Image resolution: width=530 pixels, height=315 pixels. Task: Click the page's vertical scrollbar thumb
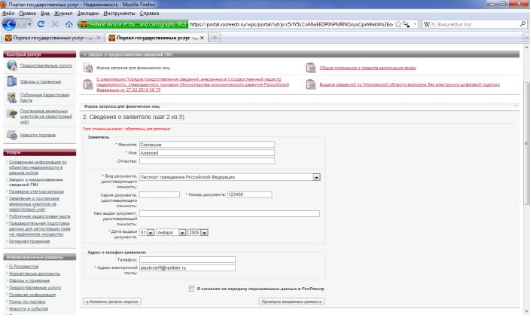pos(526,143)
